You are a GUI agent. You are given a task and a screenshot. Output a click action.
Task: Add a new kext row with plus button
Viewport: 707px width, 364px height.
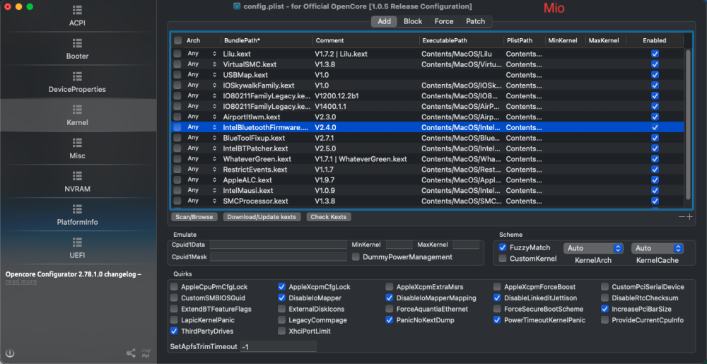(x=689, y=217)
